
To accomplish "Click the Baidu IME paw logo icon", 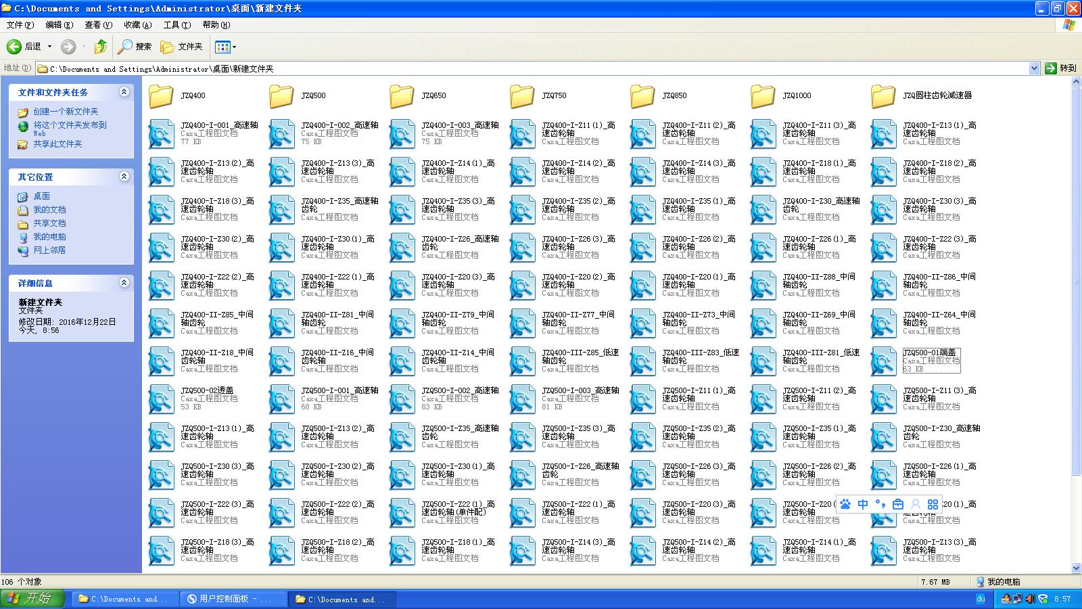I will coord(845,504).
